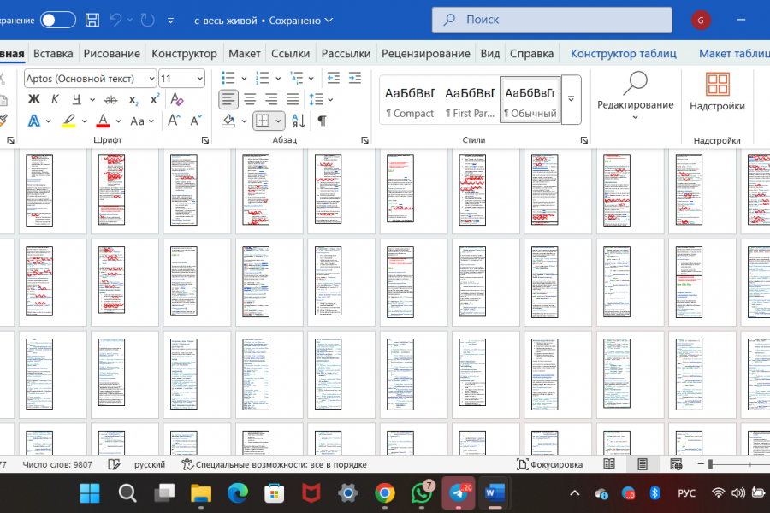The width and height of the screenshot is (770, 513).
Task: Apply strikethrough text formatting
Action: [x=111, y=100]
